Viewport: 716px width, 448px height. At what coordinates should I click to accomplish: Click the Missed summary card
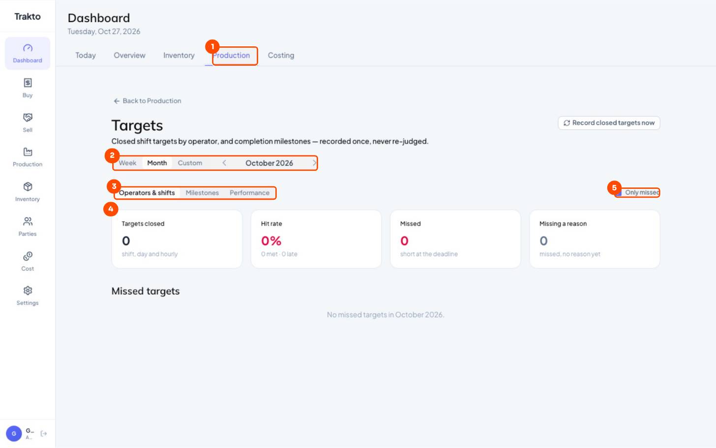click(x=455, y=239)
